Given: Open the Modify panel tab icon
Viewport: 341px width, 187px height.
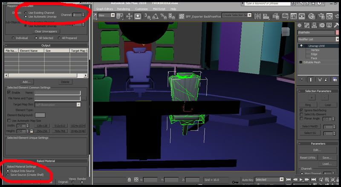Looking at the screenshot, I should point(307,25).
